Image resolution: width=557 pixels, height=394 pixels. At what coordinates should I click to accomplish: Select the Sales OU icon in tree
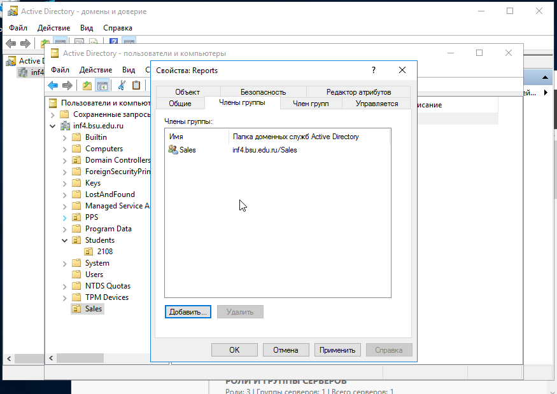tap(76, 309)
